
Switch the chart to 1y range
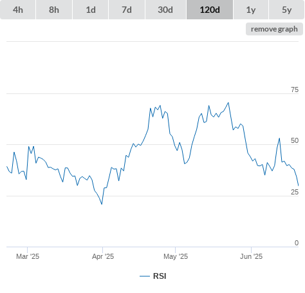click(251, 10)
